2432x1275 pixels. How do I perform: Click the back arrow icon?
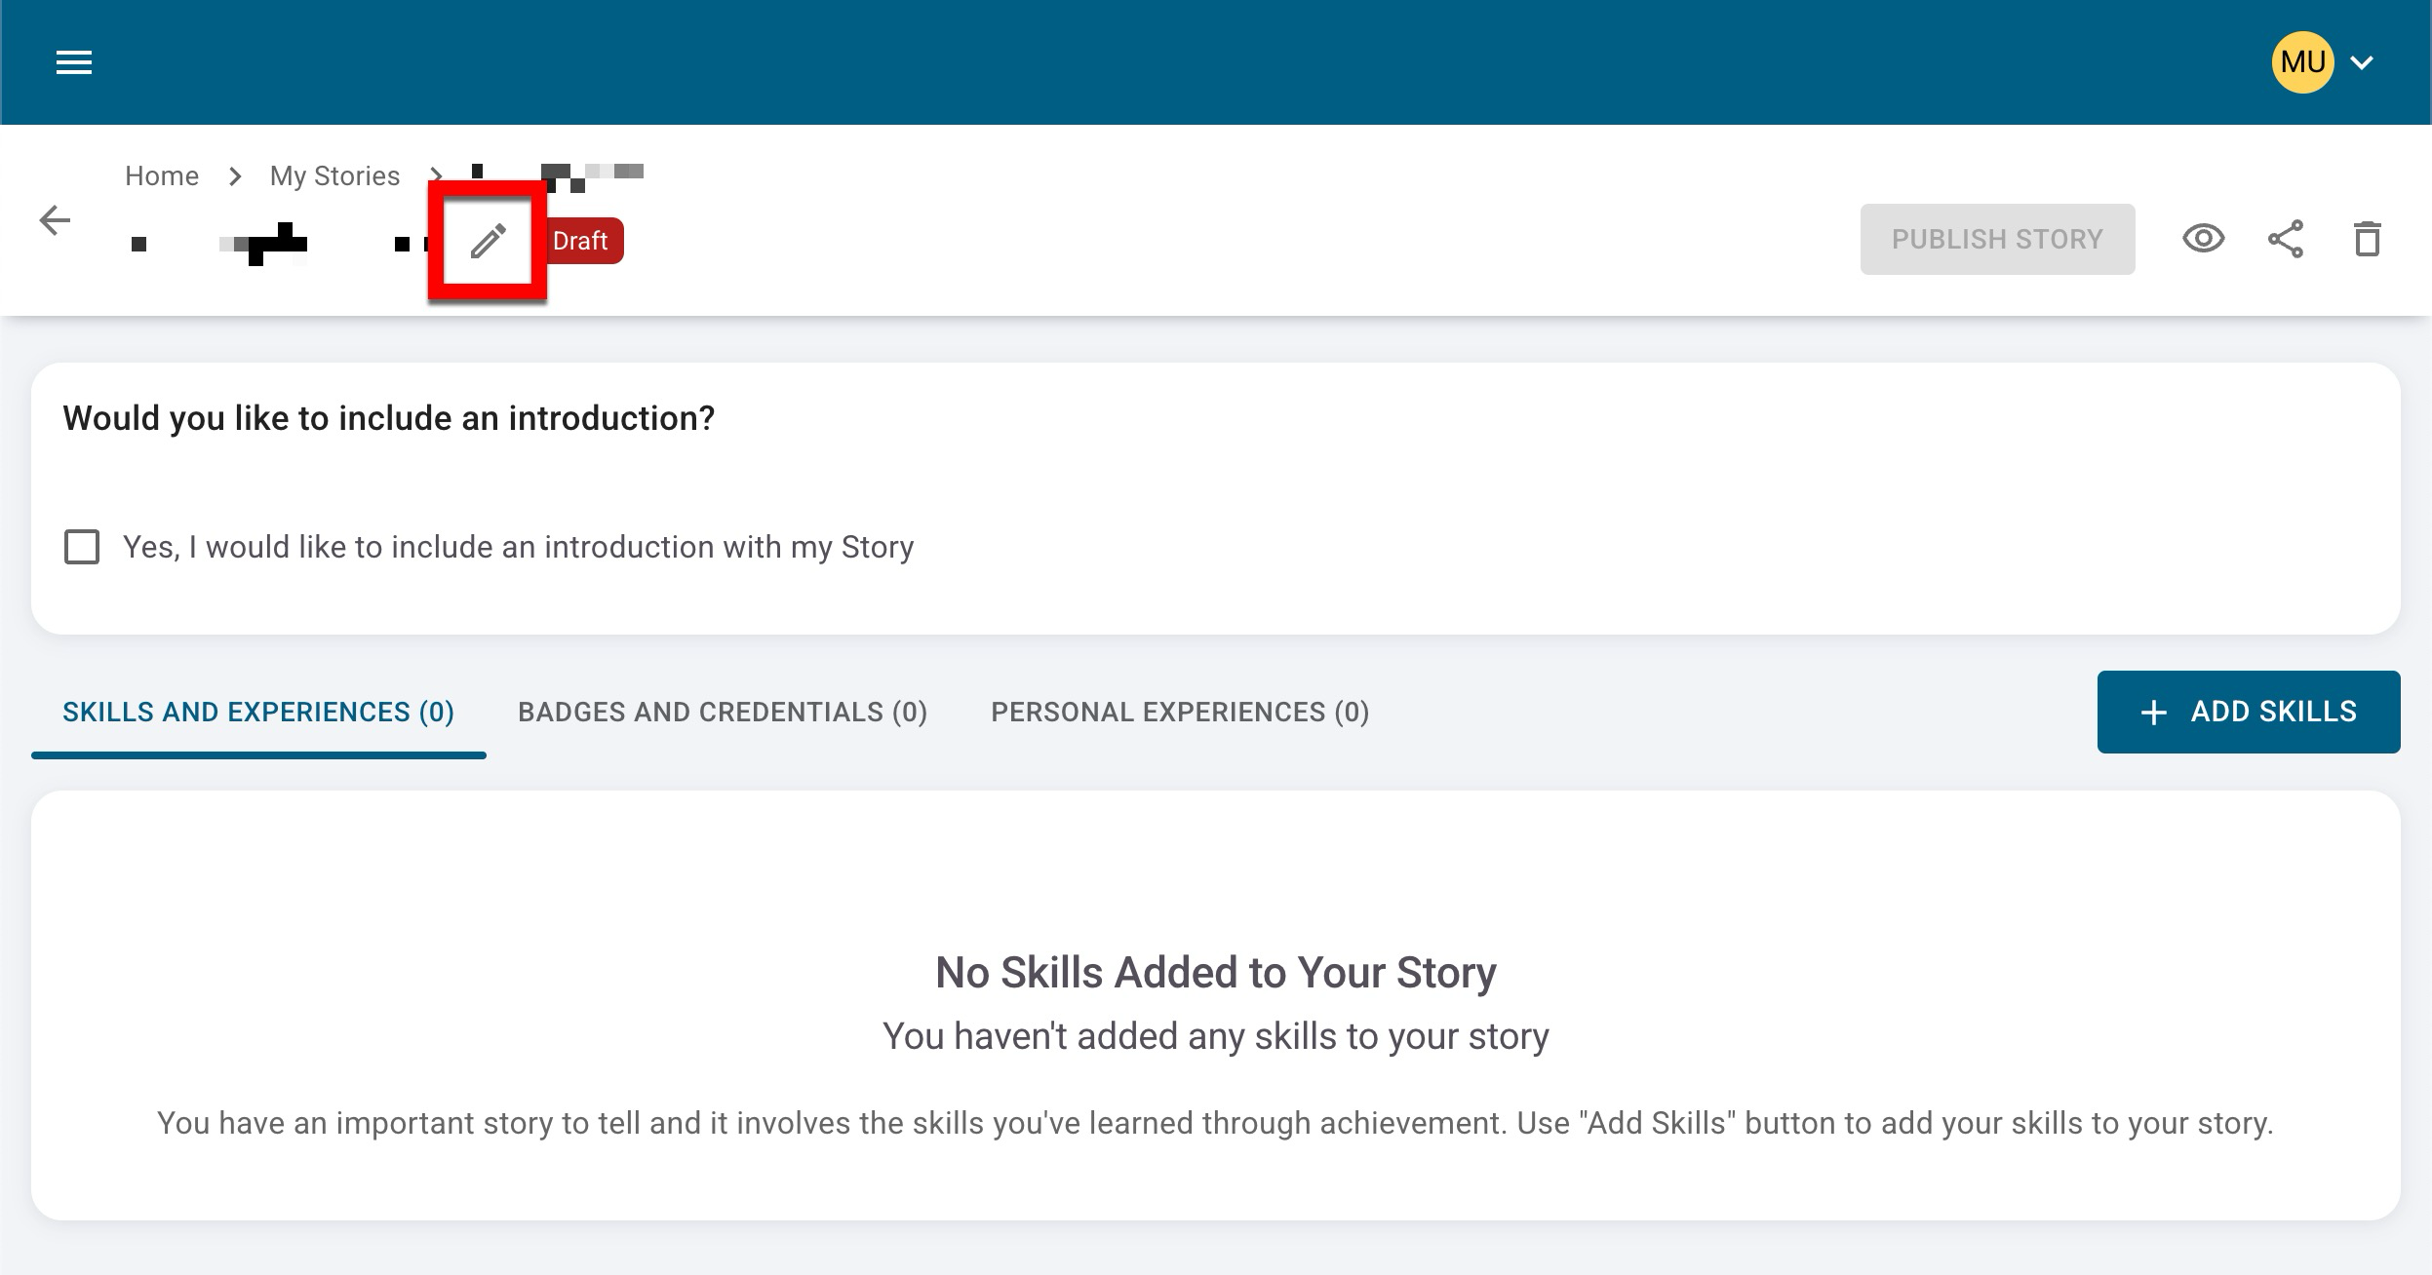click(55, 220)
